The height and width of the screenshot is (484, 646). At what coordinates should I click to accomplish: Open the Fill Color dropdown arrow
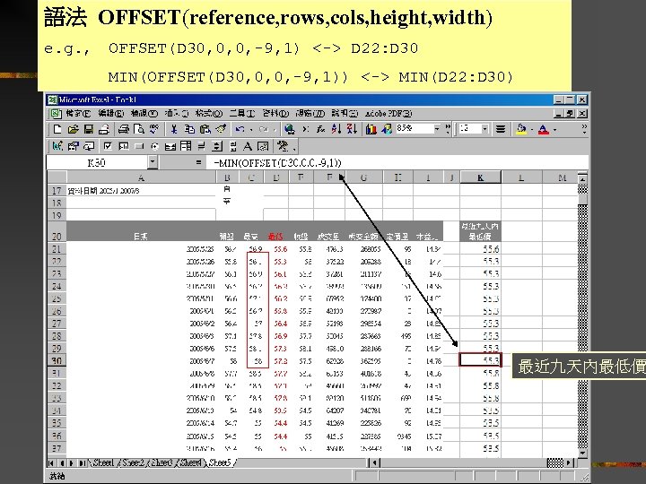532,130
